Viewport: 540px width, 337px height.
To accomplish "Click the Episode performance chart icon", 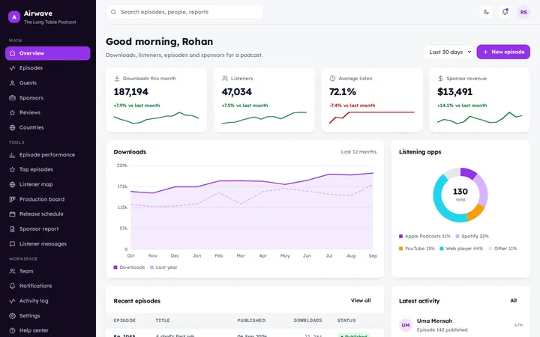I will [13, 155].
